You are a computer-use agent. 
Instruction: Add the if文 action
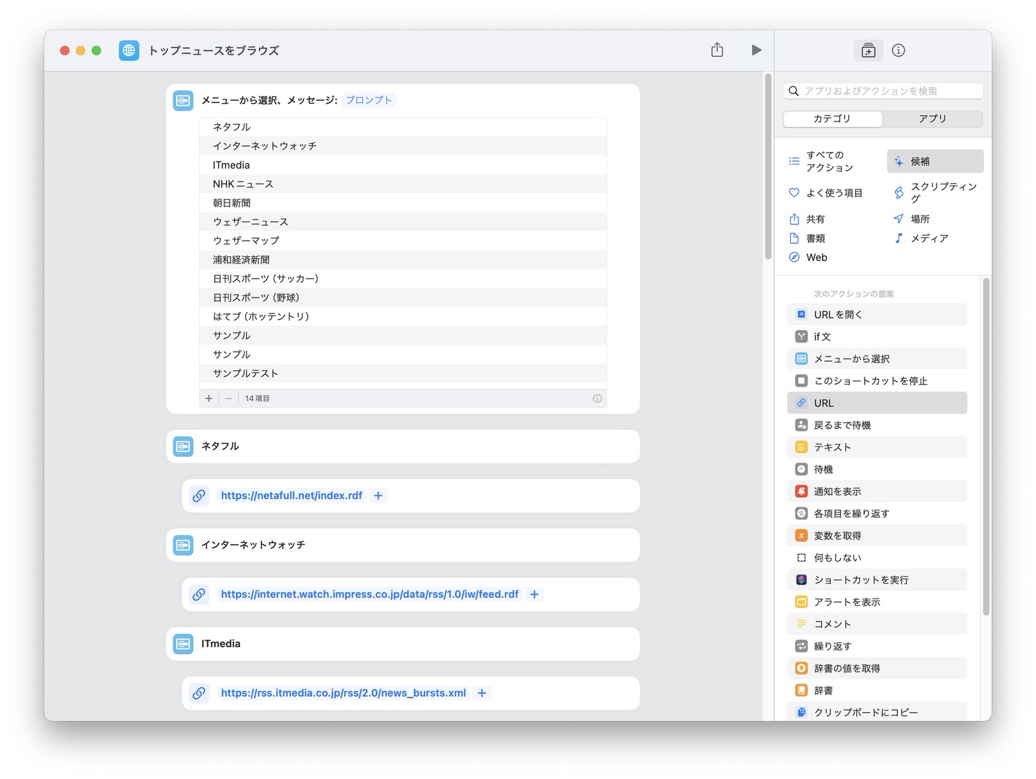point(877,336)
